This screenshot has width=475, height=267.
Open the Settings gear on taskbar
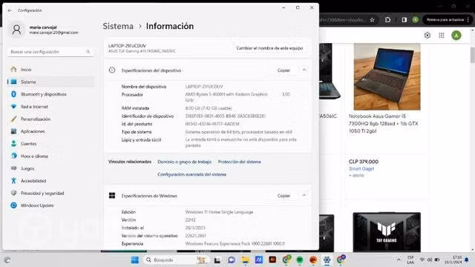[x=327, y=260]
